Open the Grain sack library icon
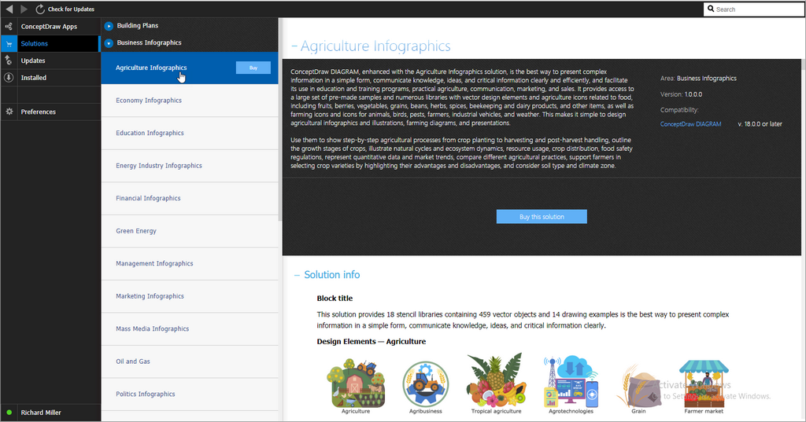The height and width of the screenshot is (422, 806). click(639, 386)
